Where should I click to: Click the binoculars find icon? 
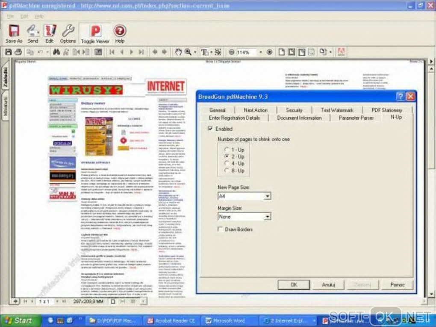pos(56,52)
